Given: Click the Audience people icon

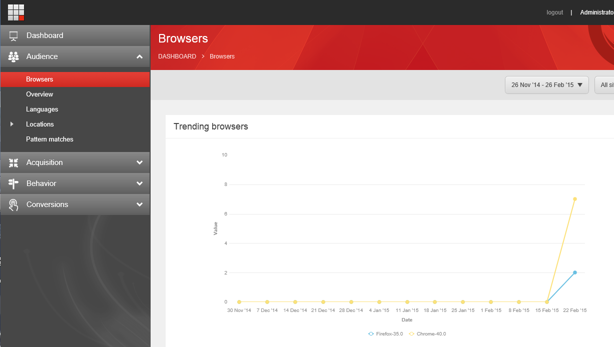Looking at the screenshot, I should point(13,56).
